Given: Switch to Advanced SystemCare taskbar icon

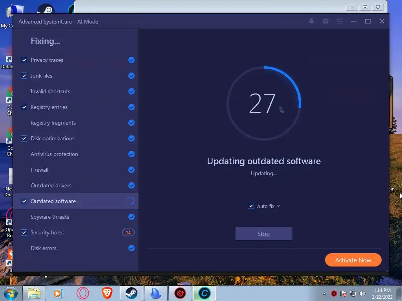Looking at the screenshot, I should [204, 293].
